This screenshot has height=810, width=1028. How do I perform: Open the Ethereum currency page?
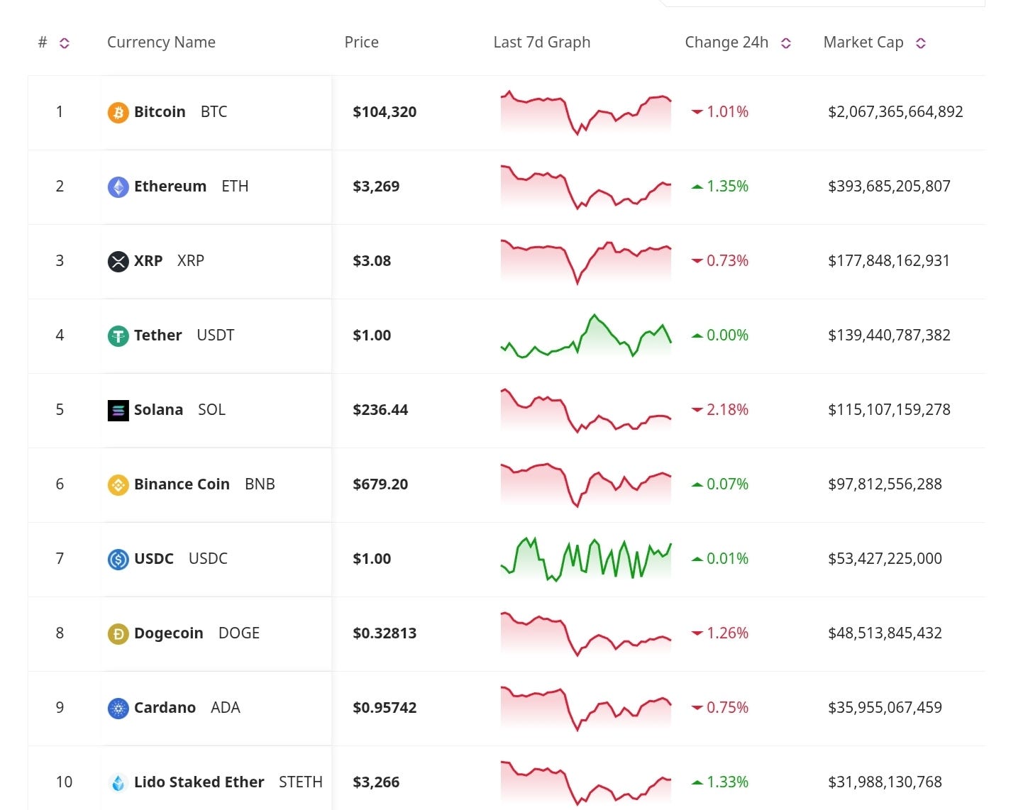coord(170,187)
